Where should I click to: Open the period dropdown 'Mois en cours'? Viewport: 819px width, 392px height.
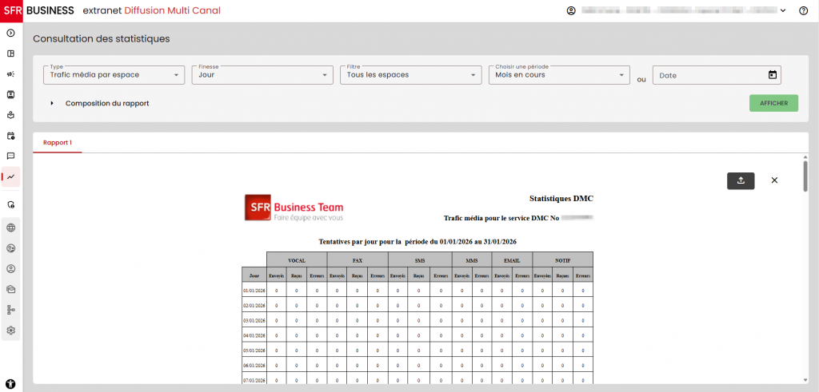(559, 75)
